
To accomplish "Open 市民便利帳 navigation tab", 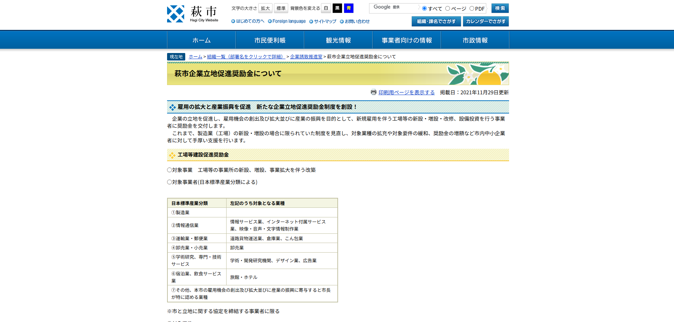I will pyautogui.click(x=270, y=40).
